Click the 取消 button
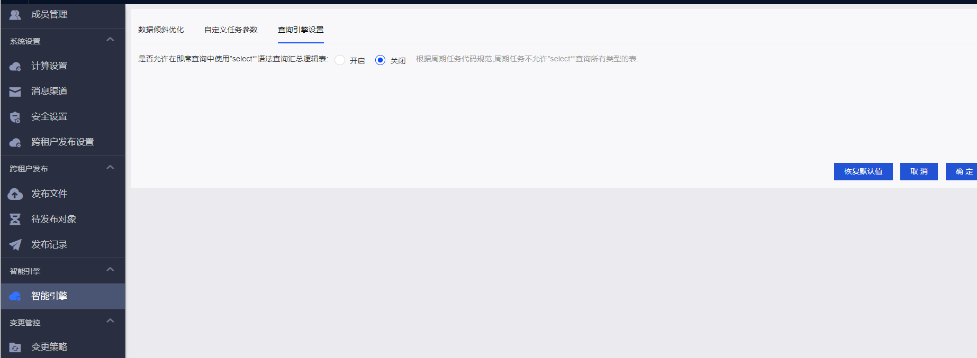This screenshot has width=977, height=358. click(919, 171)
